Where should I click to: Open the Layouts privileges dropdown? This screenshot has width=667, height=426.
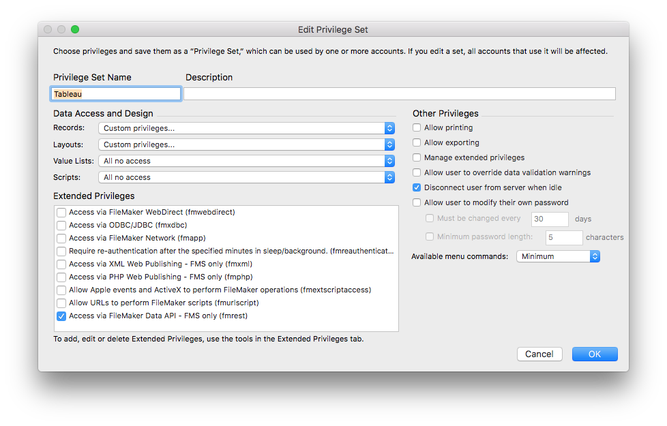[246, 144]
